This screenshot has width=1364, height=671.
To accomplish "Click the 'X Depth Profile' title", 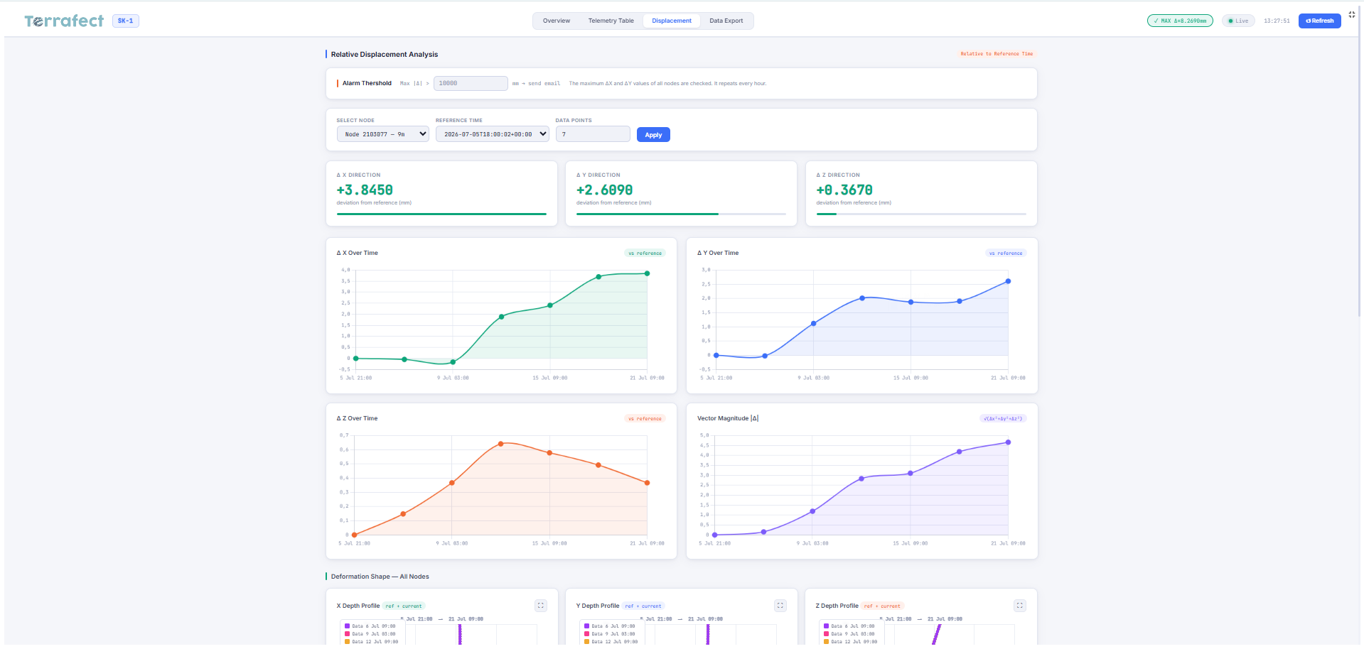I will [358, 606].
